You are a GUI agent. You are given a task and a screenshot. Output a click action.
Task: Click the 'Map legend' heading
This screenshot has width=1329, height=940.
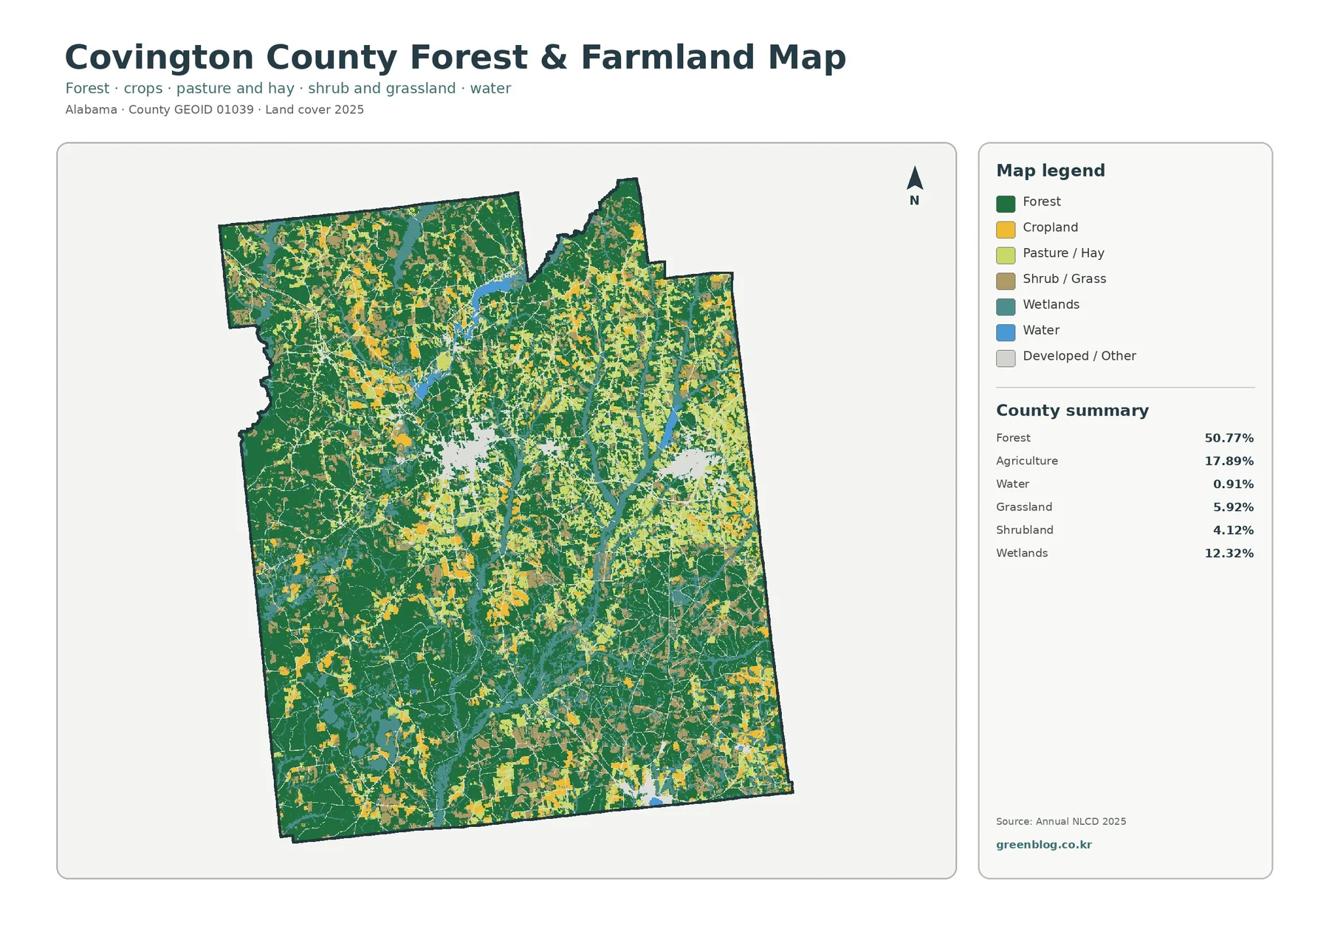click(1050, 171)
